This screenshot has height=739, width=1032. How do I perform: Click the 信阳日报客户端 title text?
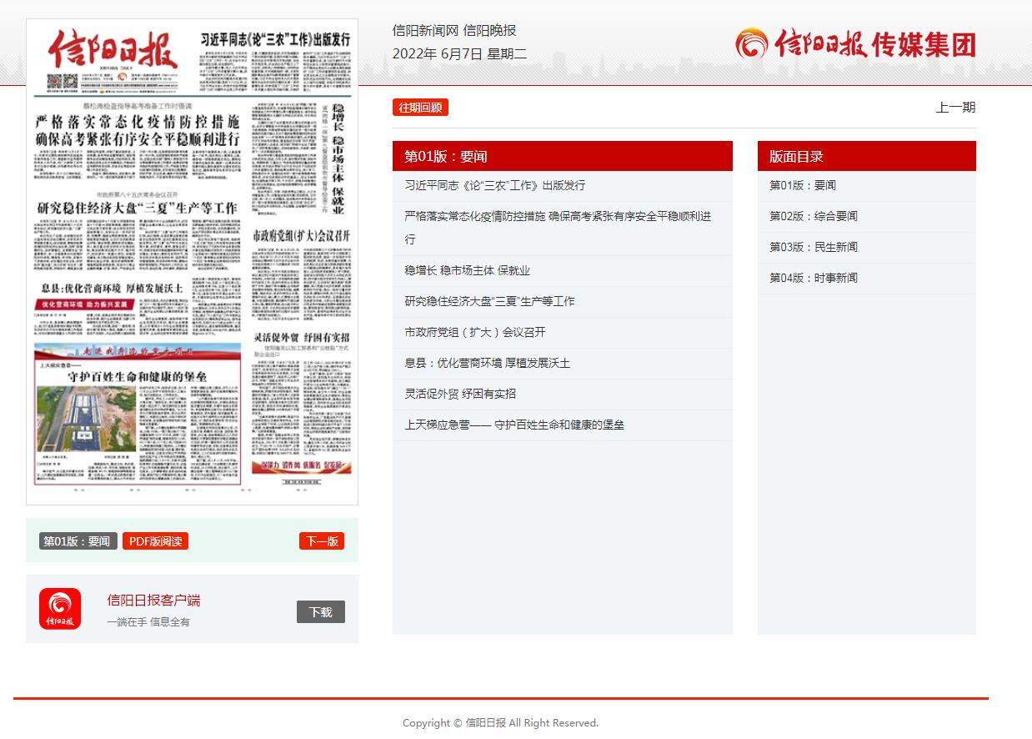[x=153, y=601]
